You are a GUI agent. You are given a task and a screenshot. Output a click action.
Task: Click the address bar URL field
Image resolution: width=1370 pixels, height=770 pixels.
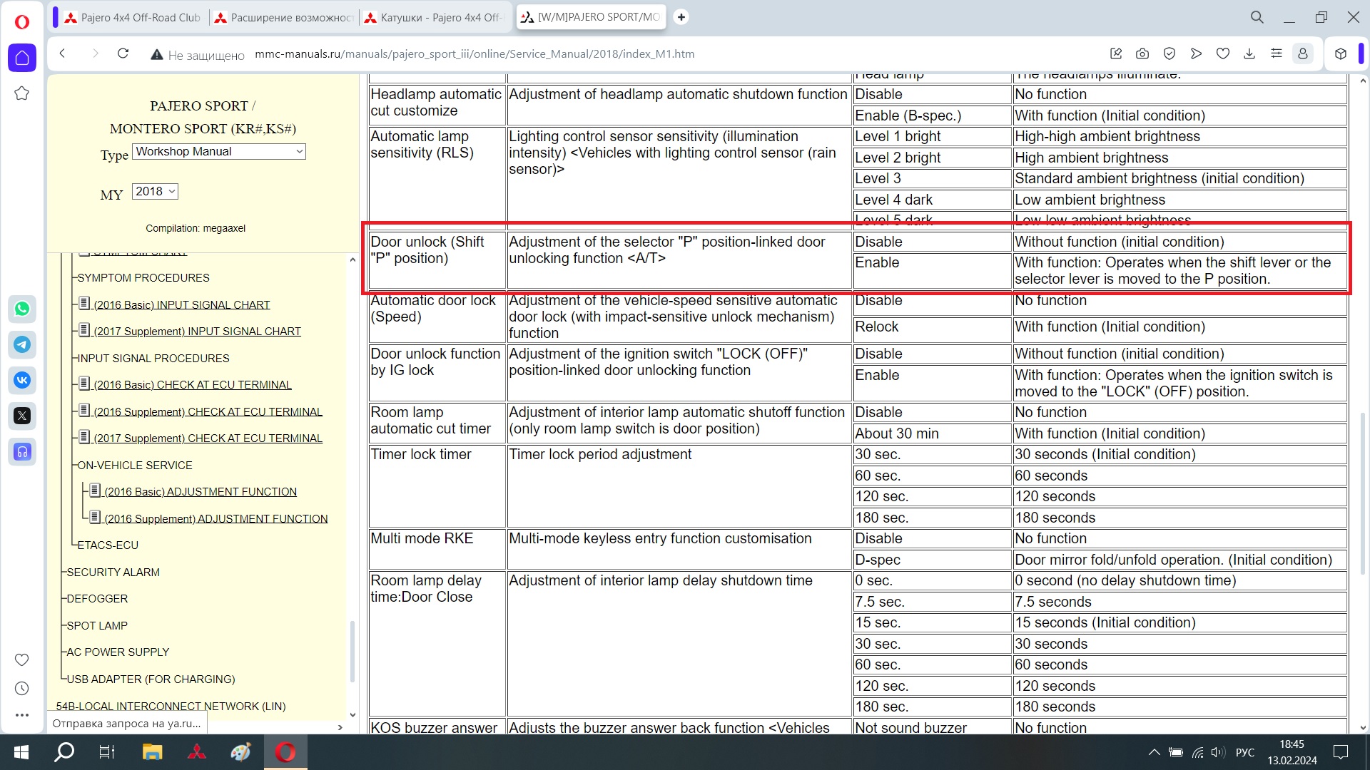[475, 54]
